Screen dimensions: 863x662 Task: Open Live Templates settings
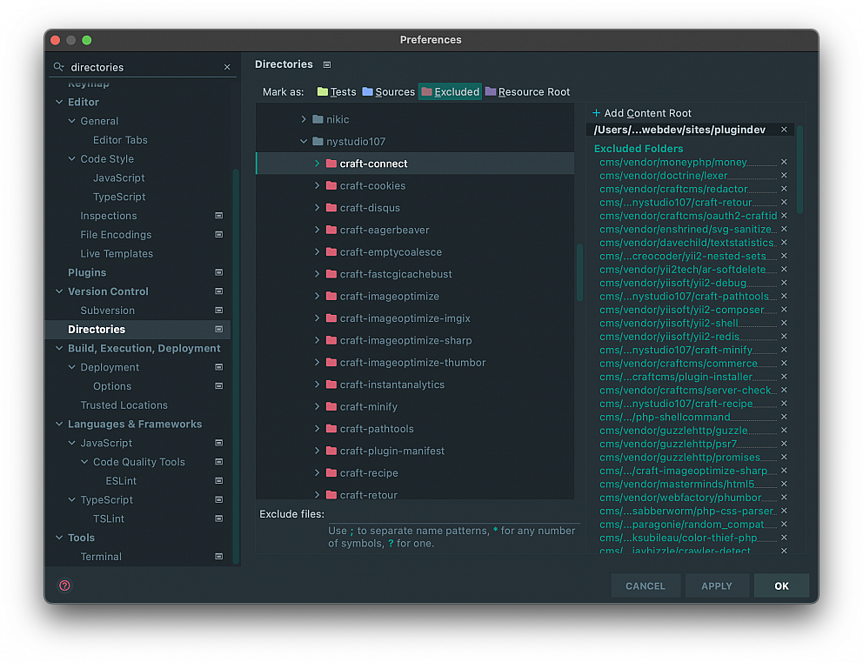[x=117, y=254]
